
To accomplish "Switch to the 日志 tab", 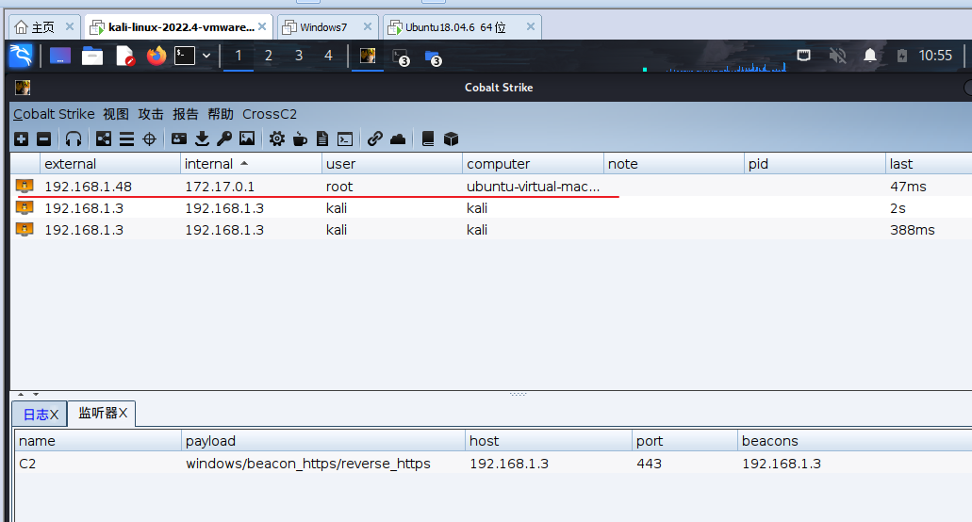I will tap(40, 415).
